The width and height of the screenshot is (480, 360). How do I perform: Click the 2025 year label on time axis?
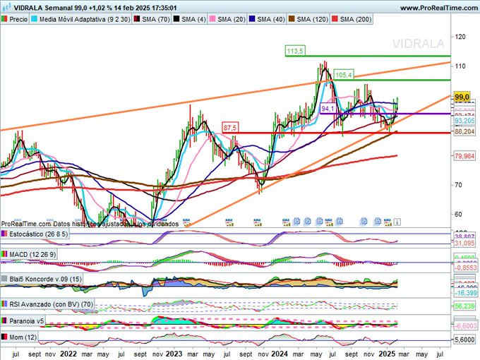coord(387,354)
